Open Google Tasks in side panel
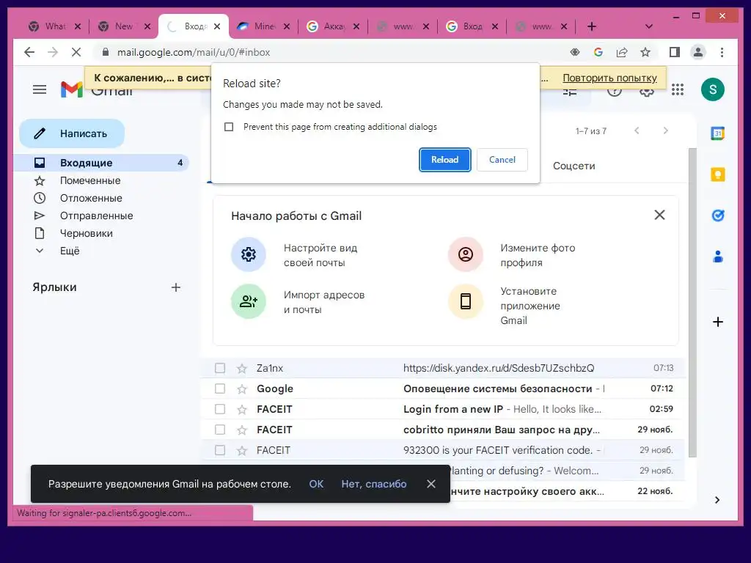 pyautogui.click(x=717, y=216)
